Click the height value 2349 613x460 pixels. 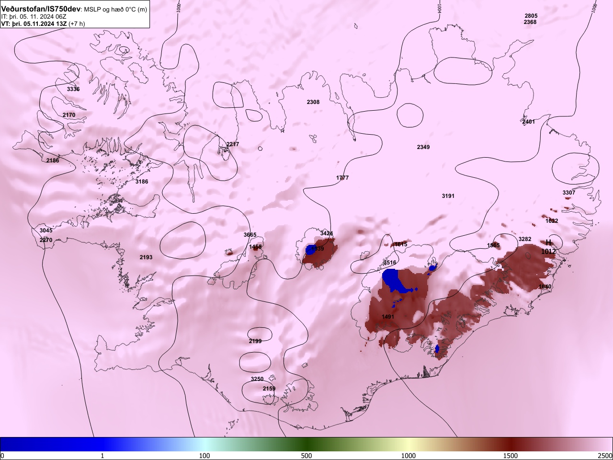tap(423, 147)
